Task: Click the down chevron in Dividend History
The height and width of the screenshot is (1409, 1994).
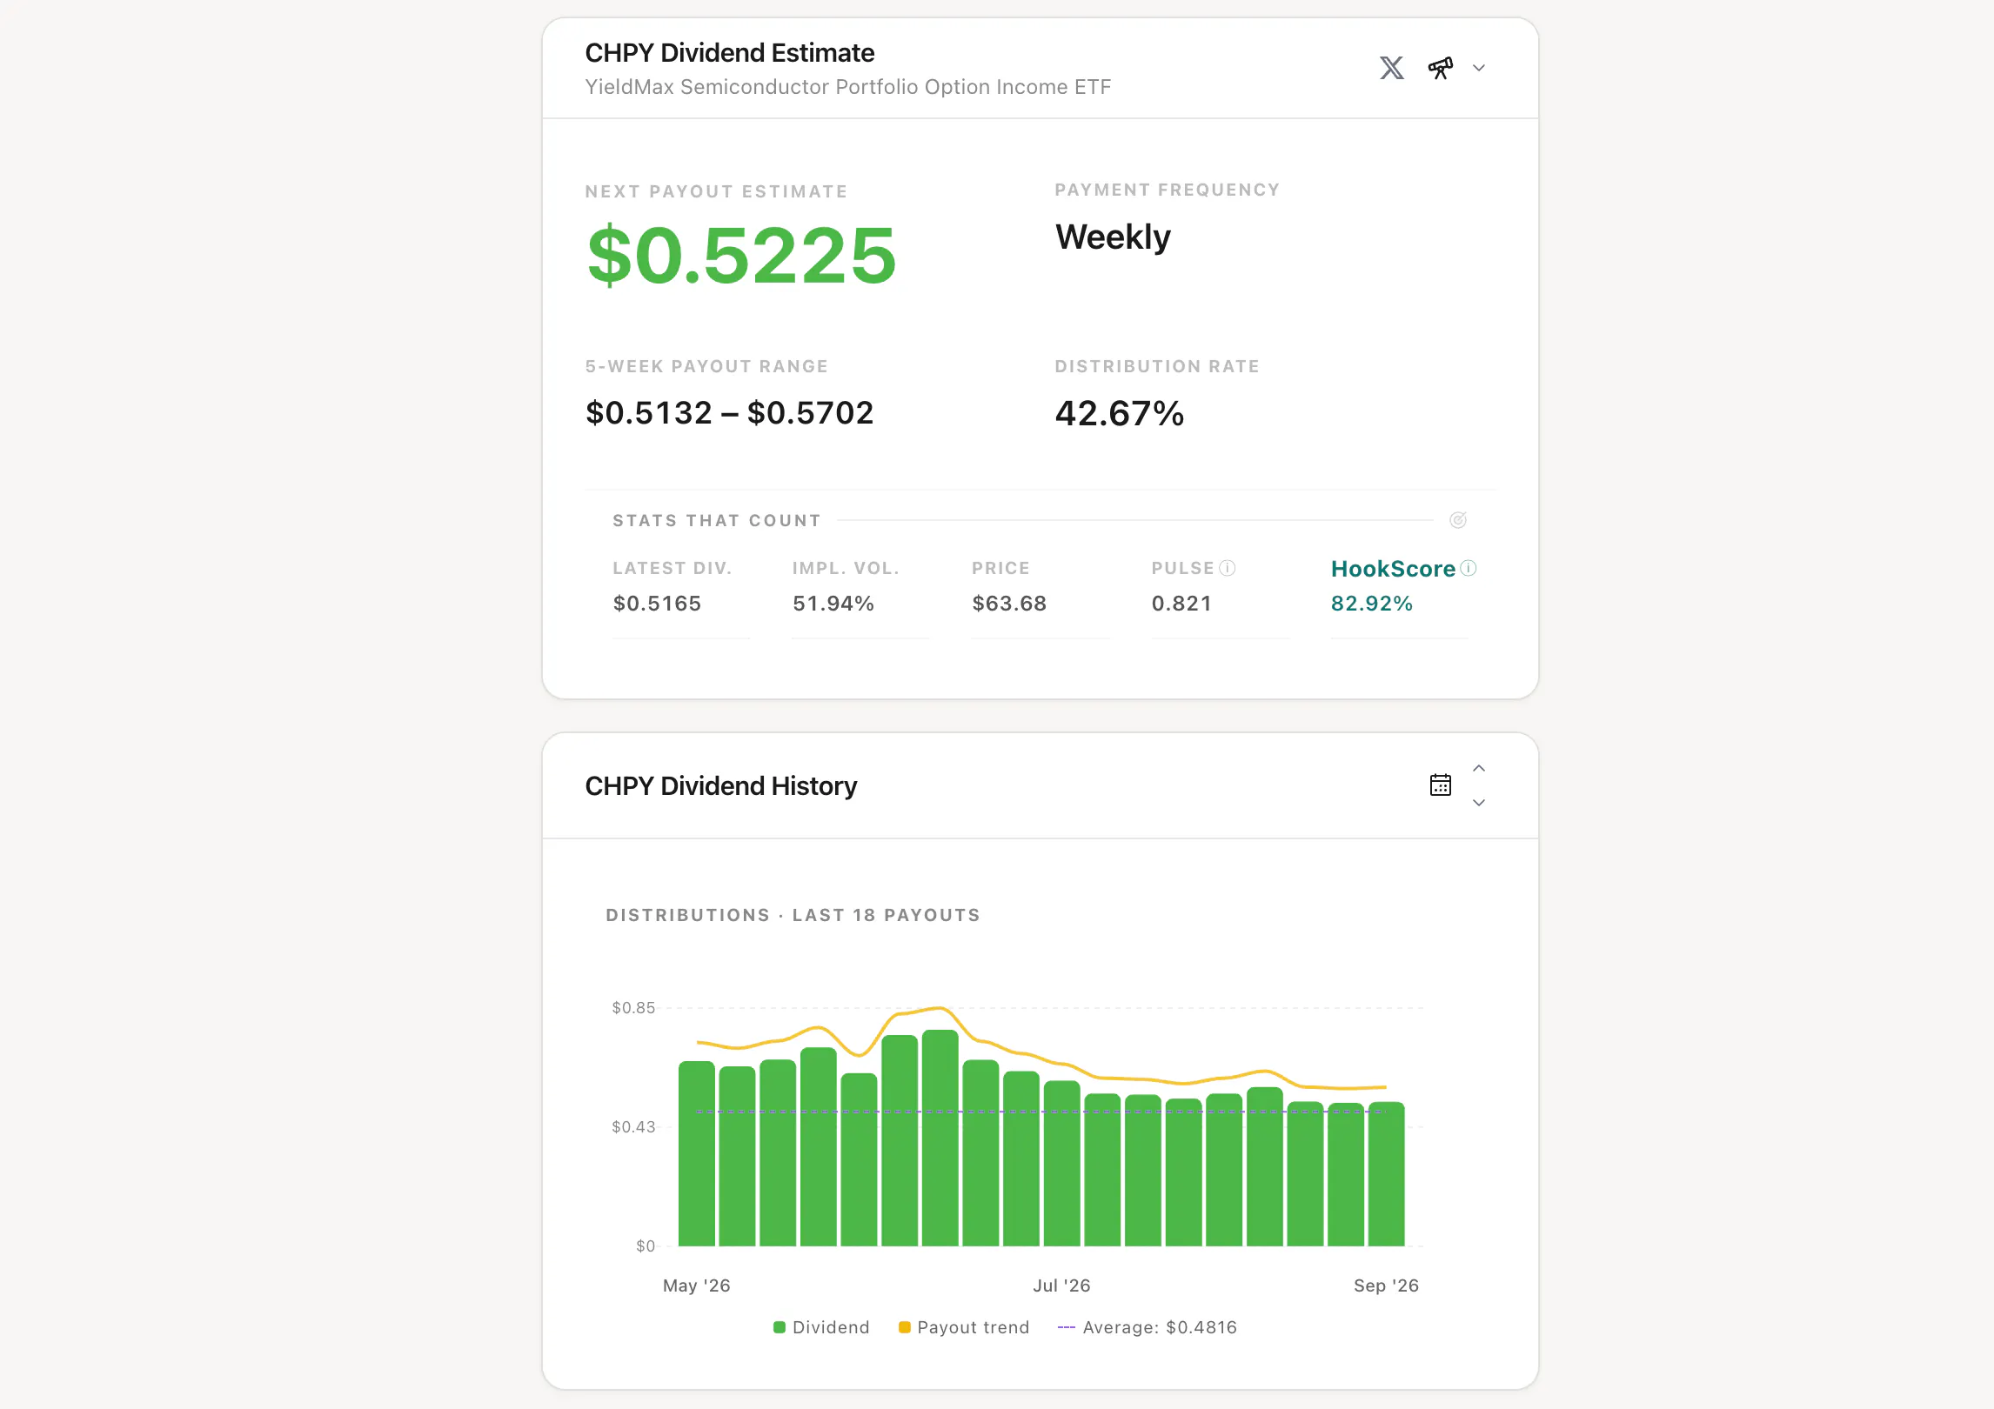Action: pos(1478,802)
